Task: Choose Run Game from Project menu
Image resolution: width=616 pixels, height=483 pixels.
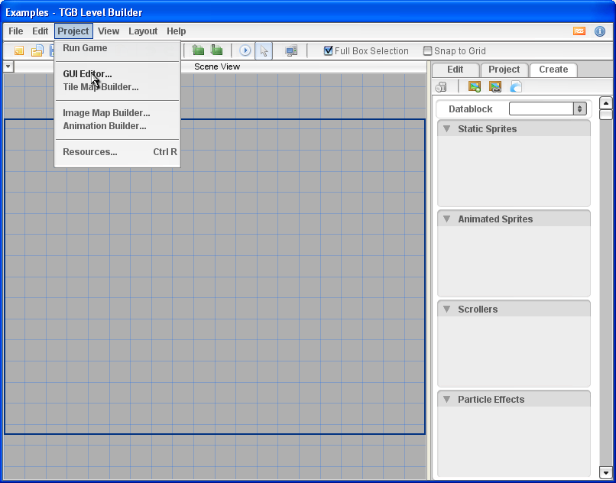Action: (117, 48)
